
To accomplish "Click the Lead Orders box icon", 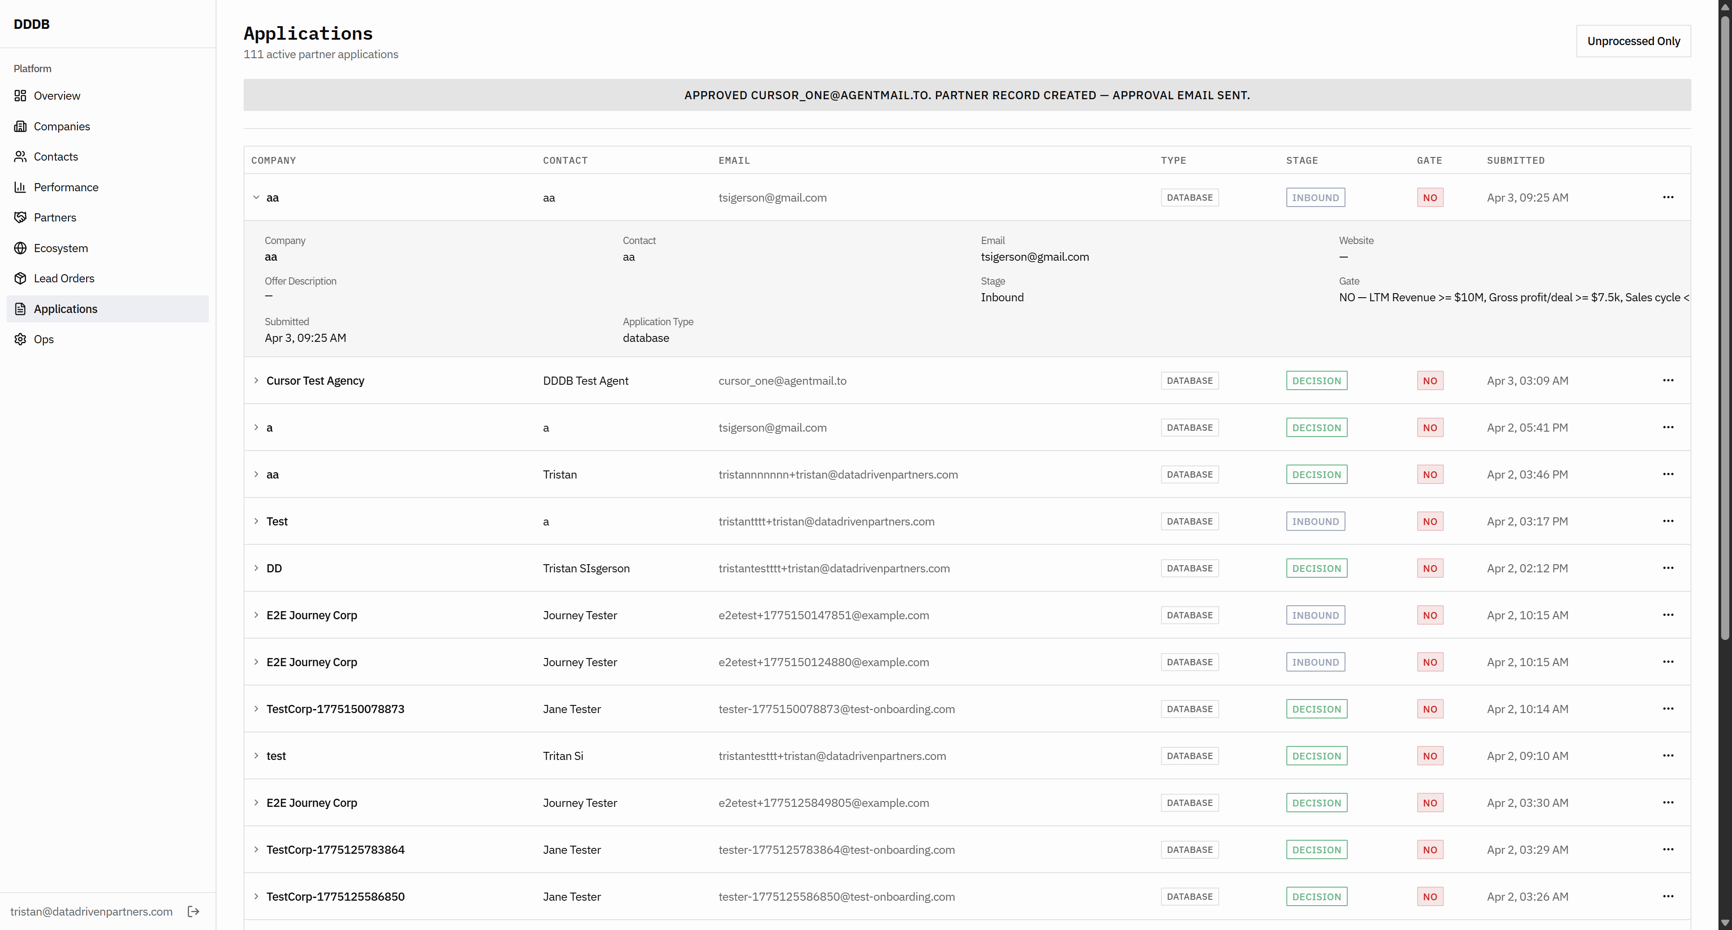I will [x=20, y=278].
